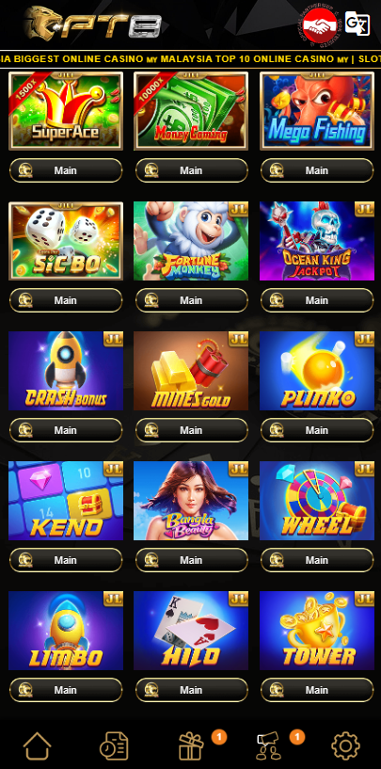Open the Fortune Monkey game thumbnail
The image size is (381, 769).
pyautogui.click(x=191, y=241)
